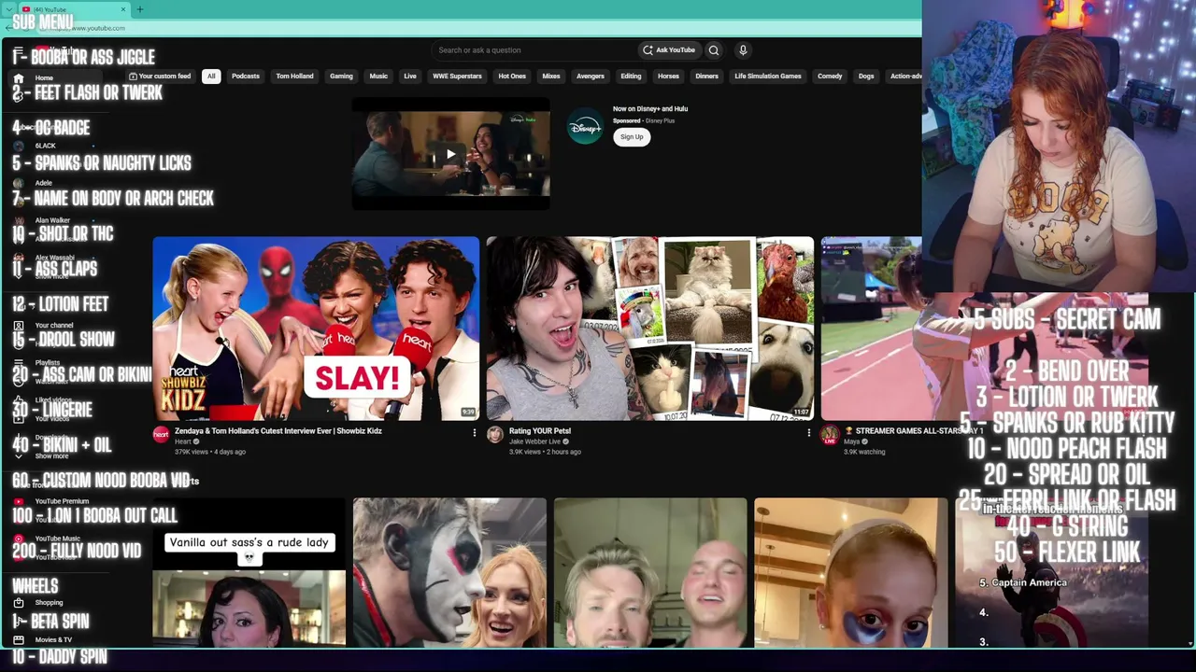Open the short with skull face paint man
Image resolution: width=1196 pixels, height=672 pixels.
[449, 572]
